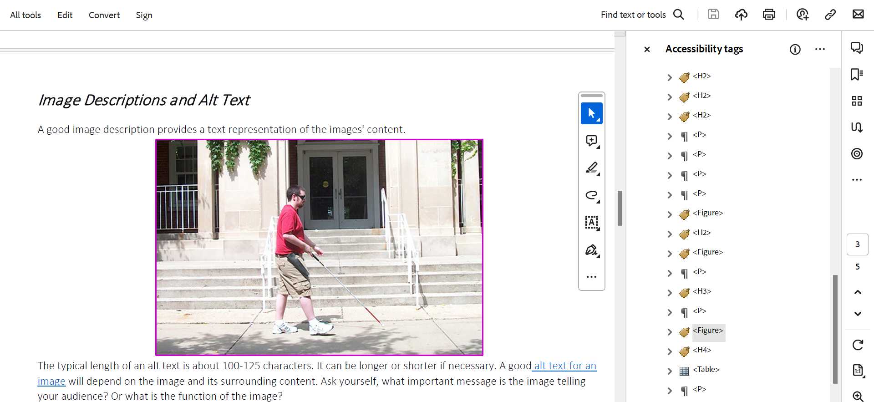The image size is (874, 402).
Task: Choose the add comment tool in floating toolbar
Action: (x=591, y=141)
